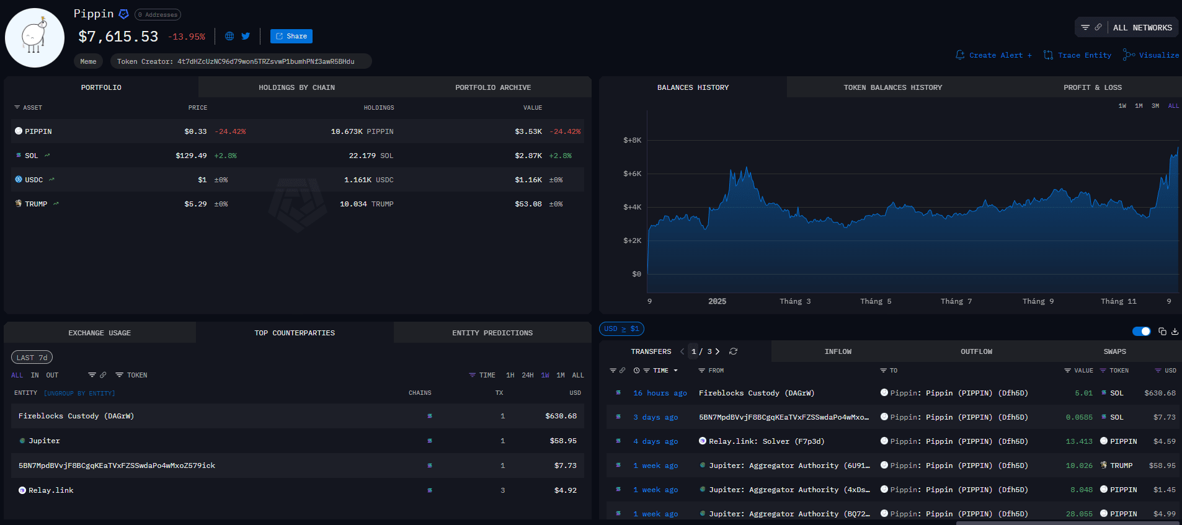The height and width of the screenshot is (525, 1182).
Task: Open the TOKEN filter in the counterparties panel
Action: (131, 376)
